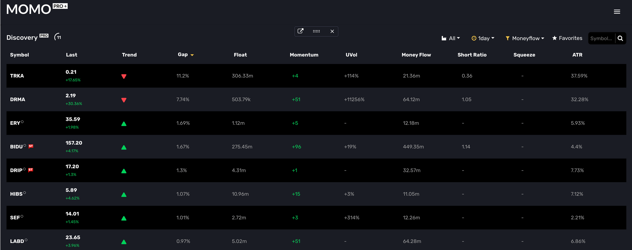632x250 pixels.
Task: Select the bar chart icon next to All
Action: coord(445,38)
